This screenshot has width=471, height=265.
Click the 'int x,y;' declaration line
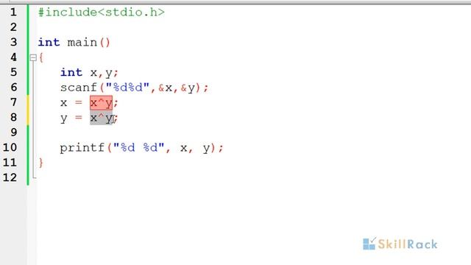click(x=90, y=72)
